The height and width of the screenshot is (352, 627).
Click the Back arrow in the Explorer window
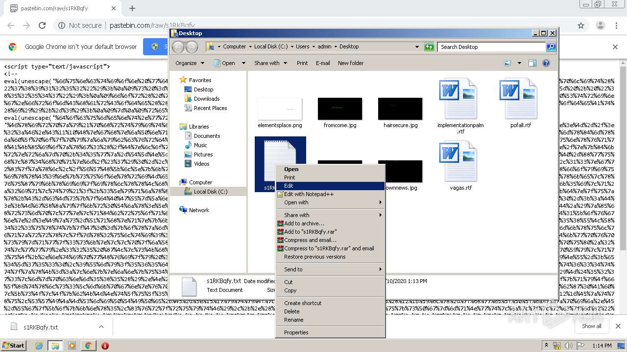pos(178,47)
